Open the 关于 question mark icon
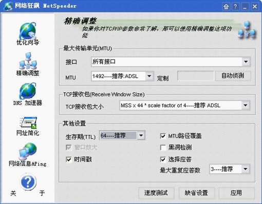Viewport: 262px width, 204px height. tap(28, 181)
